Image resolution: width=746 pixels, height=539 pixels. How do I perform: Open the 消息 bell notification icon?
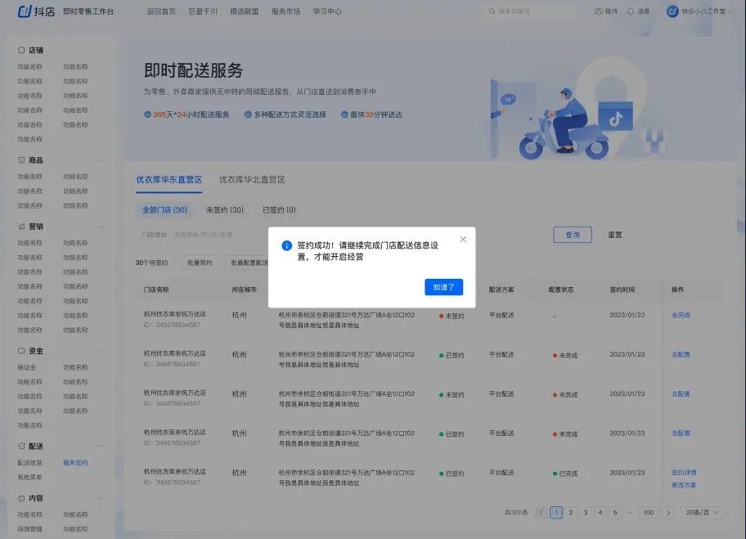coord(631,11)
